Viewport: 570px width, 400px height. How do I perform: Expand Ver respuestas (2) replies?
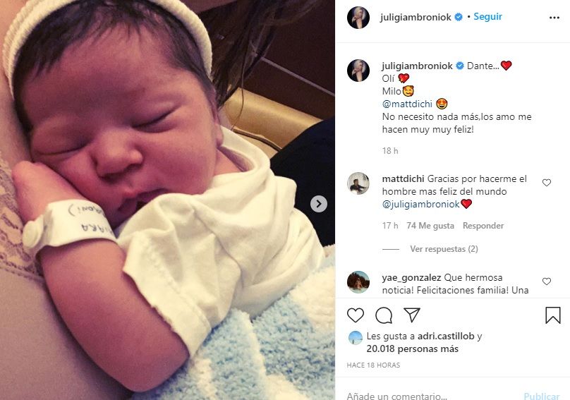coord(444,249)
